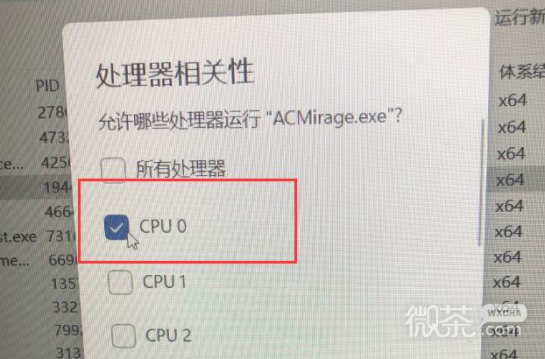Uncheck the CPU 0 checkbox
Image resolution: width=545 pixels, height=359 pixels.
(x=117, y=227)
